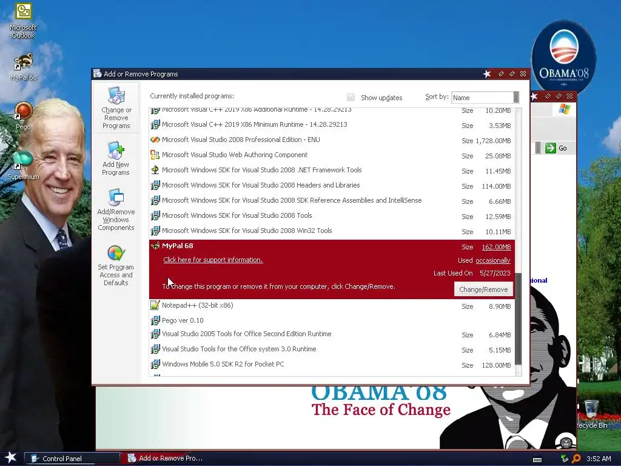Open the Microsoft Outlook desktop icon
Viewport: 621px width, 466px height.
pyautogui.click(x=23, y=21)
